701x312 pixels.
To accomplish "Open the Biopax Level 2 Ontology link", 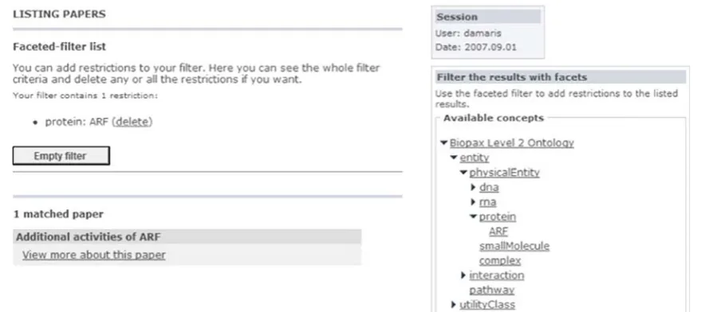I will pos(512,142).
